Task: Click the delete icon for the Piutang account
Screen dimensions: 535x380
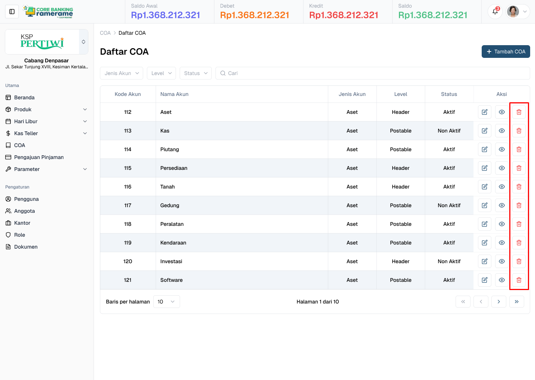Action: click(x=519, y=149)
